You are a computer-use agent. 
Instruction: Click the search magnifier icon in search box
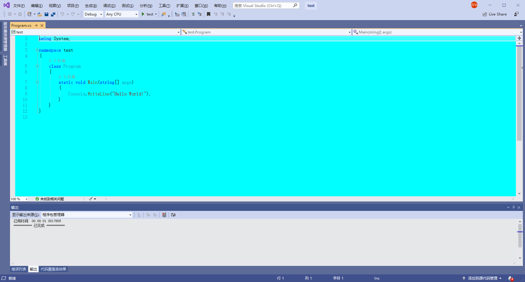pyautogui.click(x=295, y=5)
